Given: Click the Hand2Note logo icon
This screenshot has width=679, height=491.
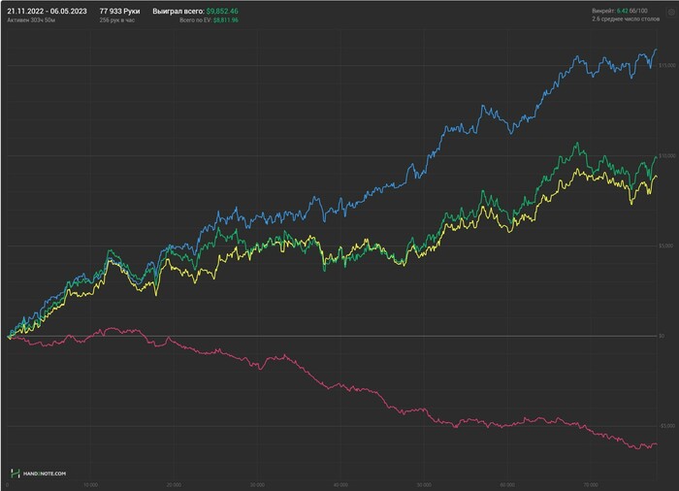Looking at the screenshot, I should tap(16, 474).
